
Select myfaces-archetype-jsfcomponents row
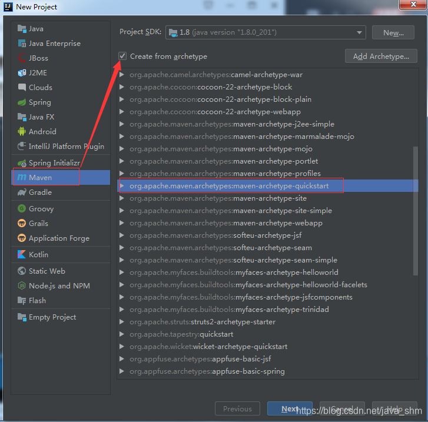268,297
